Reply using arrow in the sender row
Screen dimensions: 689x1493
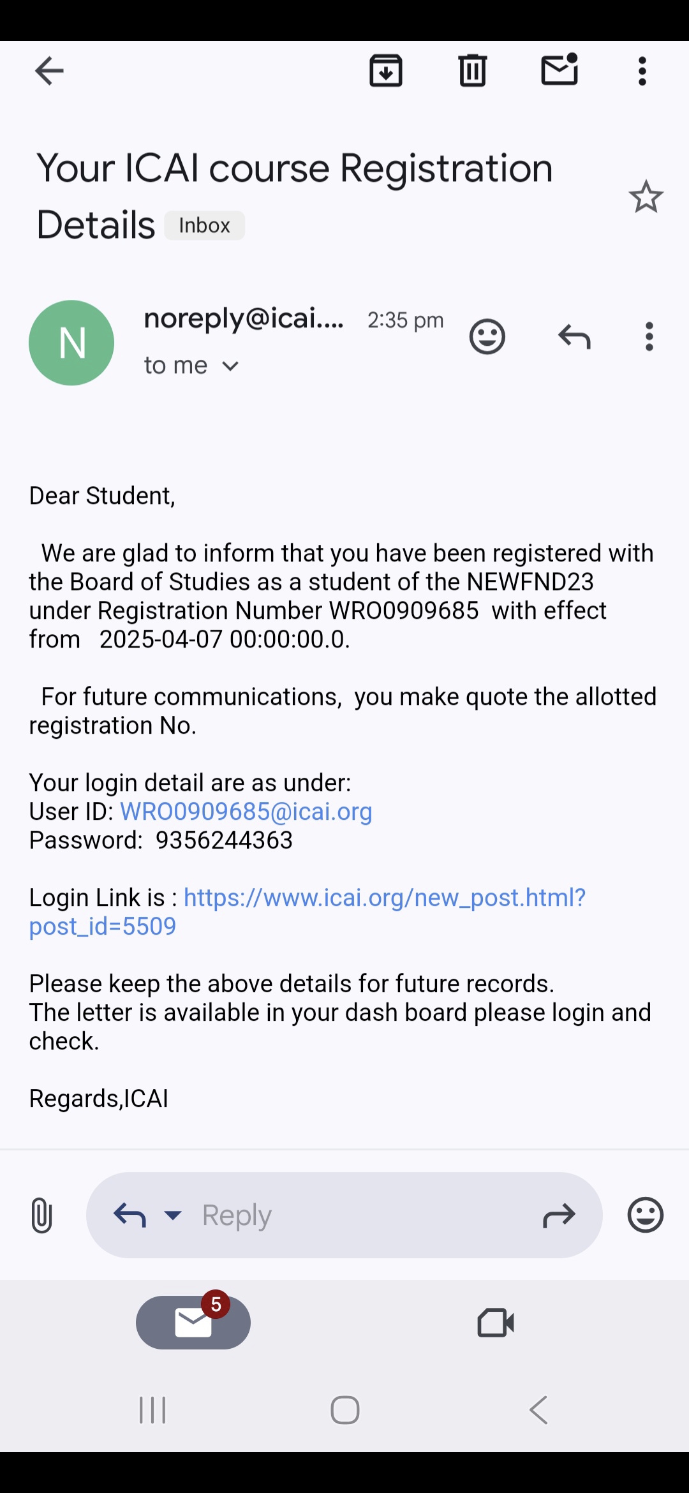574,336
